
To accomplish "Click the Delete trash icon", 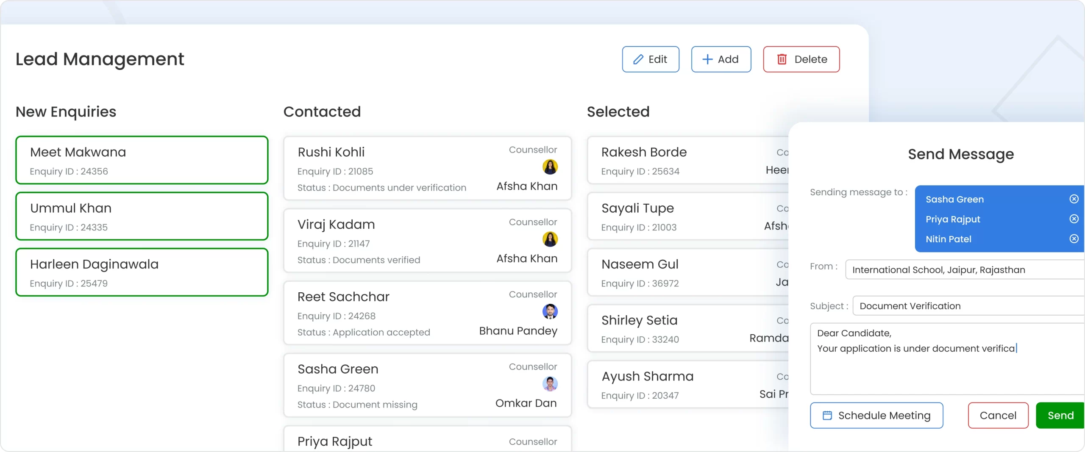I will coord(782,59).
